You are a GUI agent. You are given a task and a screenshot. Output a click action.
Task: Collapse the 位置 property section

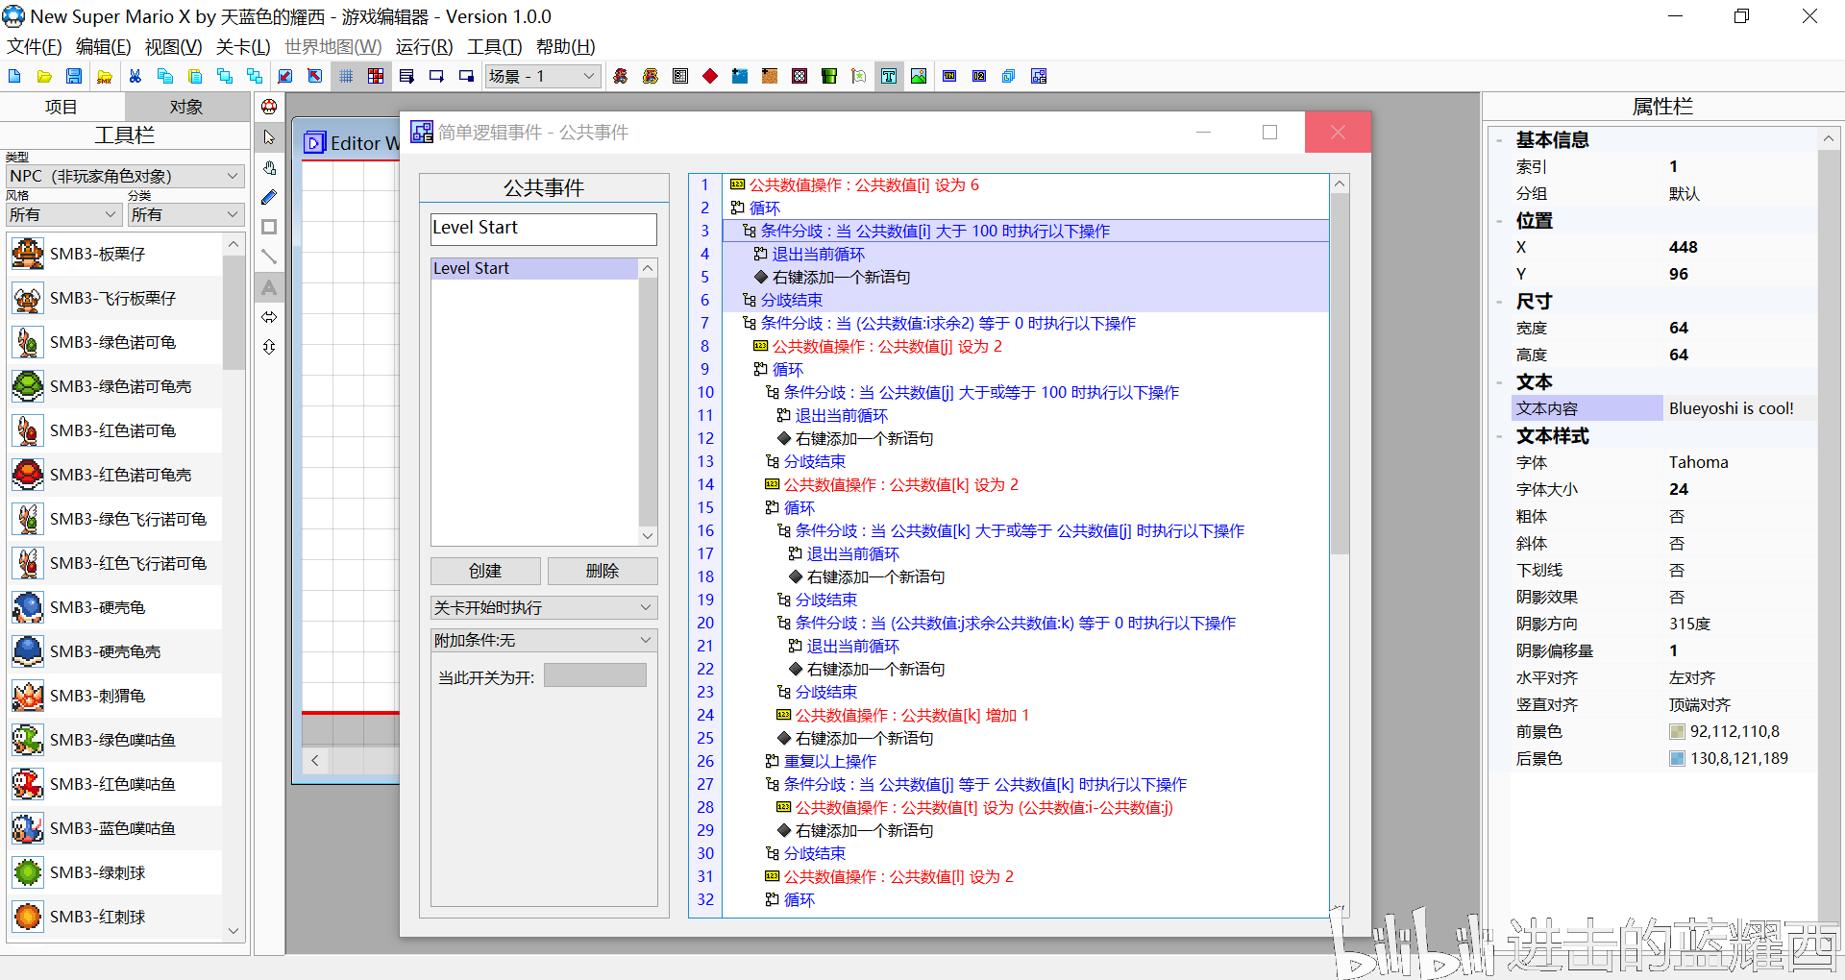tap(1499, 221)
